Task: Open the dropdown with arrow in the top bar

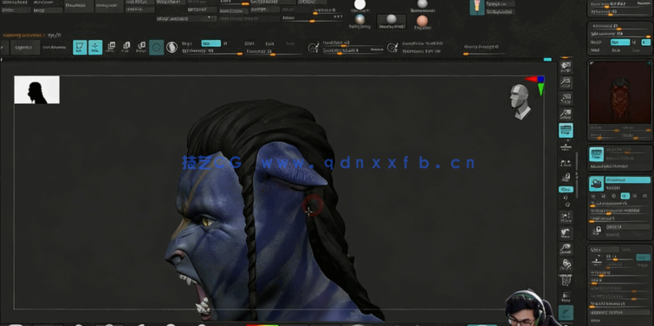Action: [x=186, y=18]
